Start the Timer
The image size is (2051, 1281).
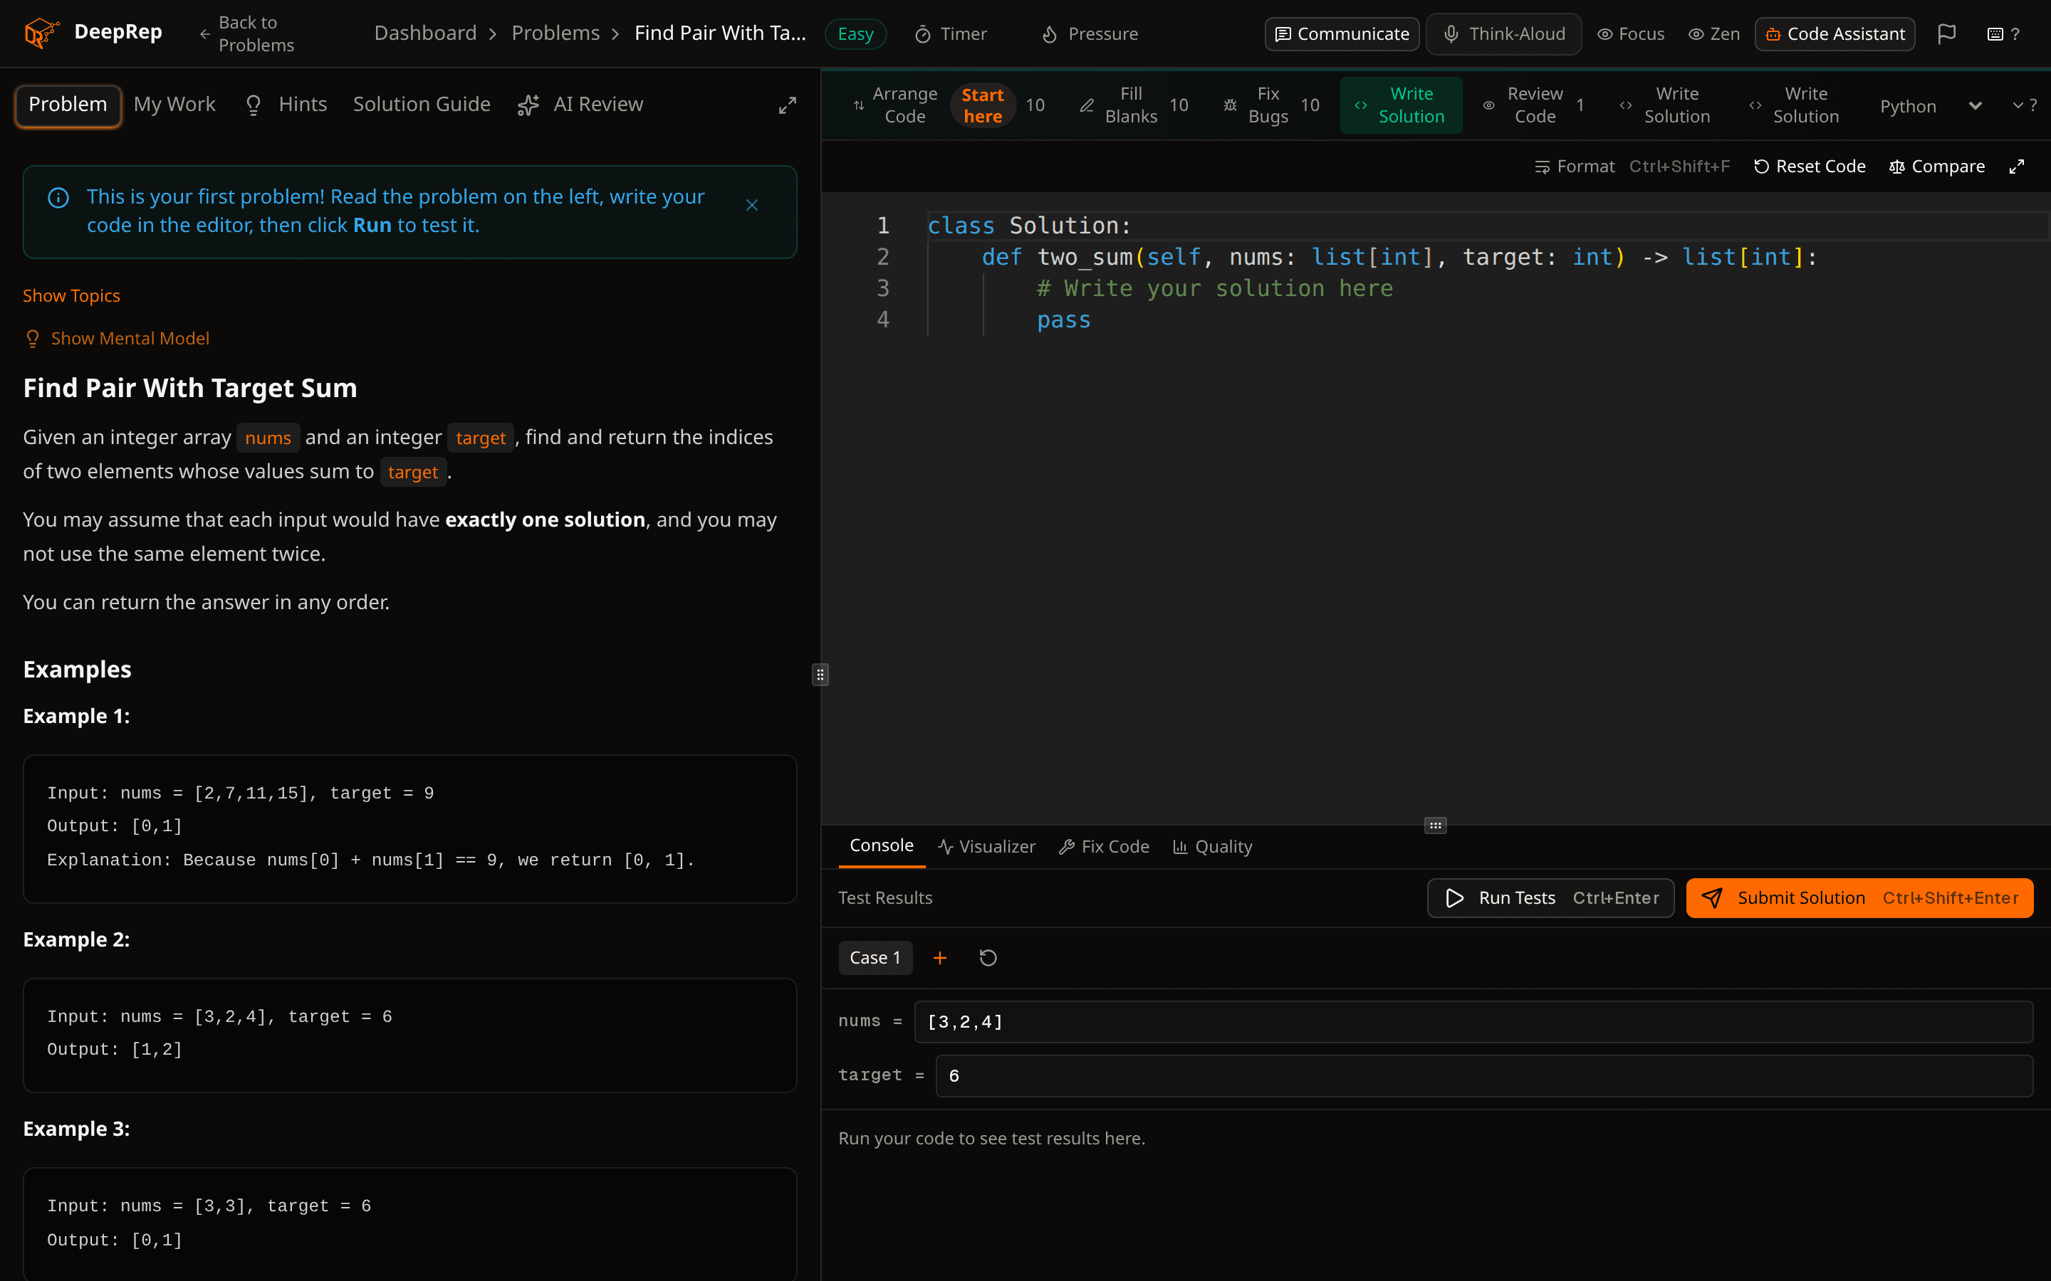951,34
